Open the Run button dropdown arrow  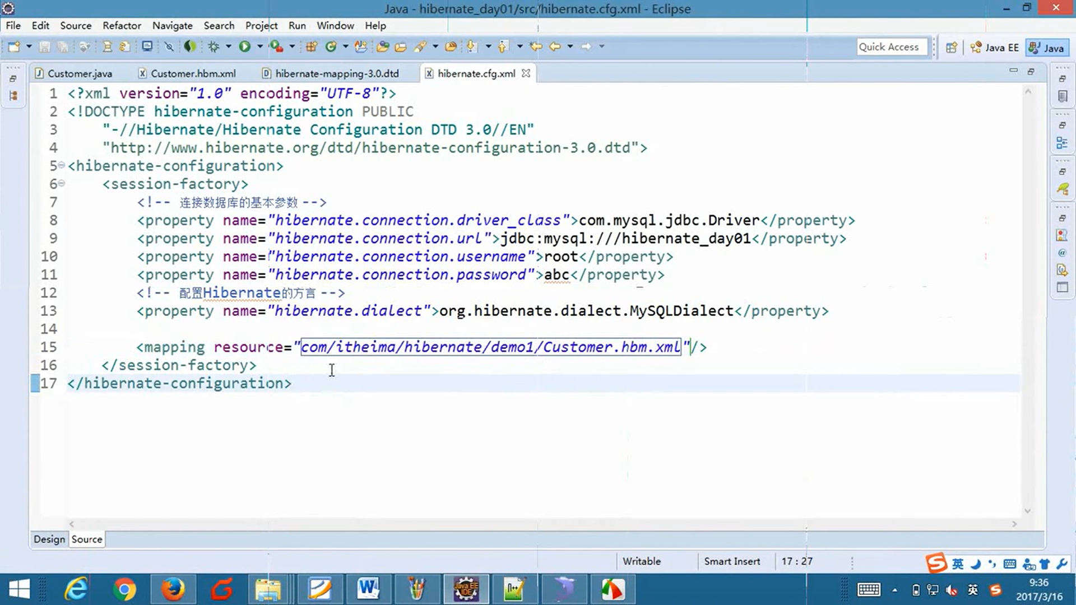point(259,46)
